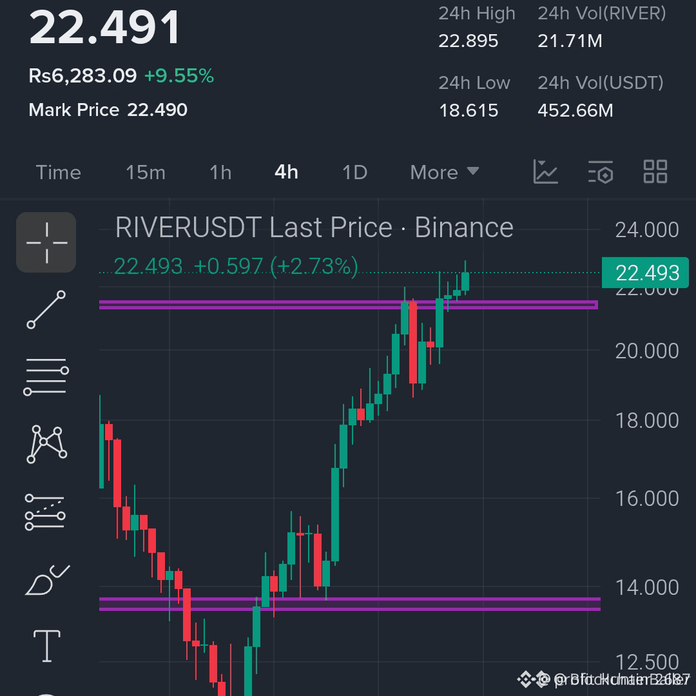
Task: Click the Mark Price 22.490 value
Action: tap(157, 110)
